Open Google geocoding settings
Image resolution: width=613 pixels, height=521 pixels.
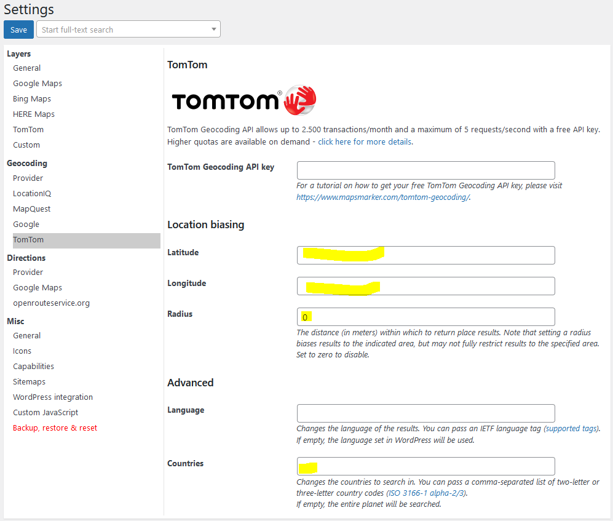point(26,224)
